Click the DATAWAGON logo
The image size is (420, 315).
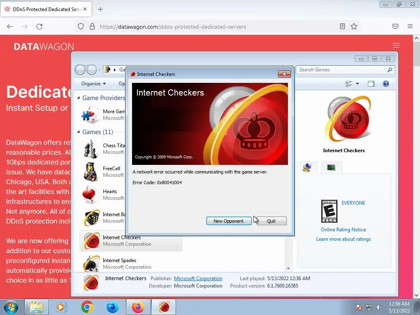coord(43,47)
